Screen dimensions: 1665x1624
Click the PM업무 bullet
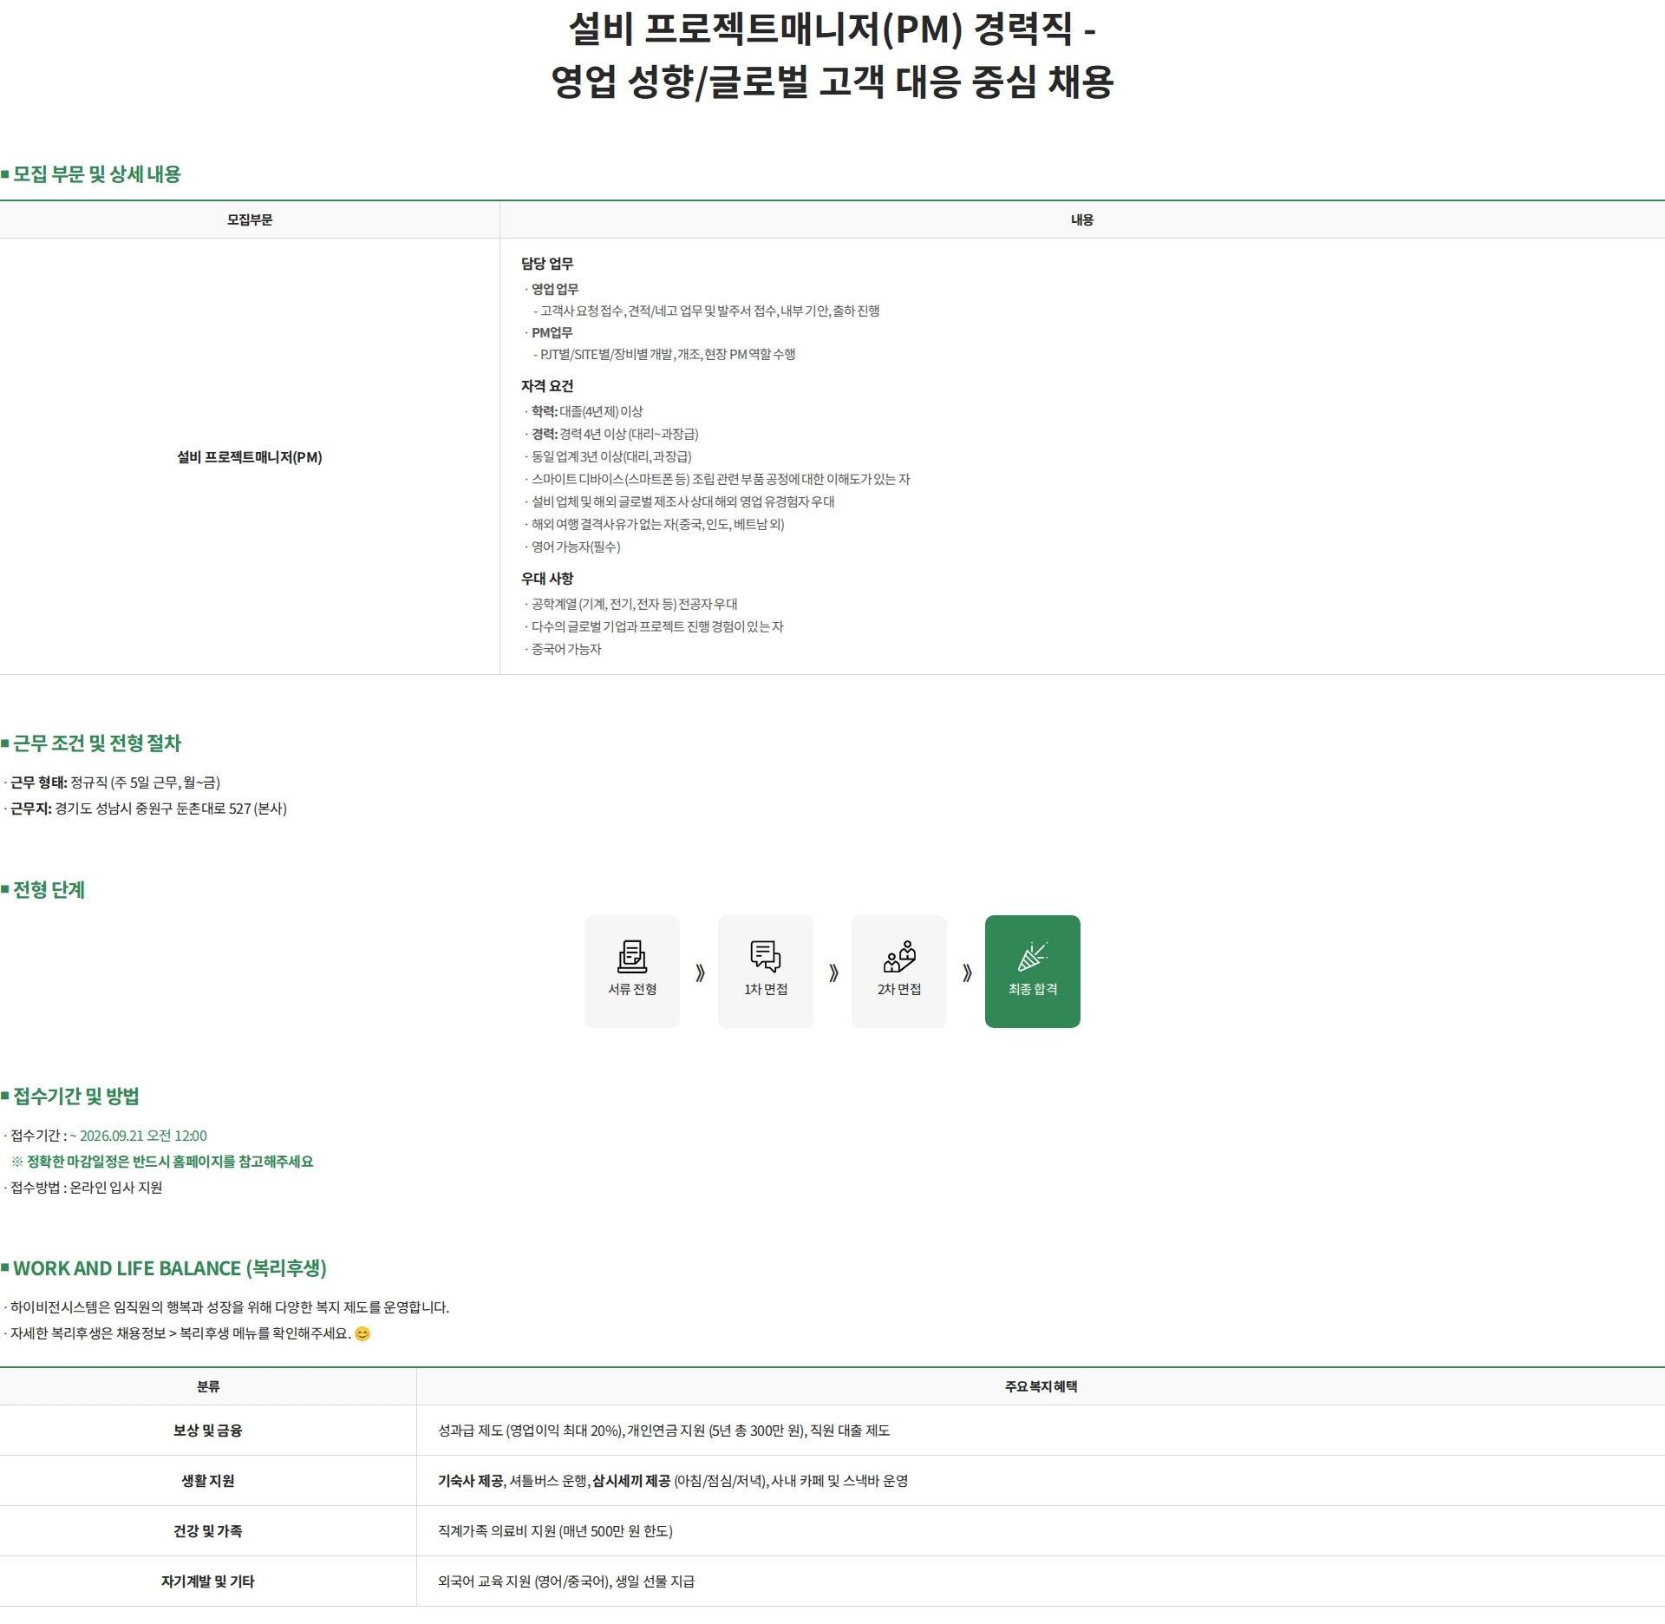[x=552, y=332]
